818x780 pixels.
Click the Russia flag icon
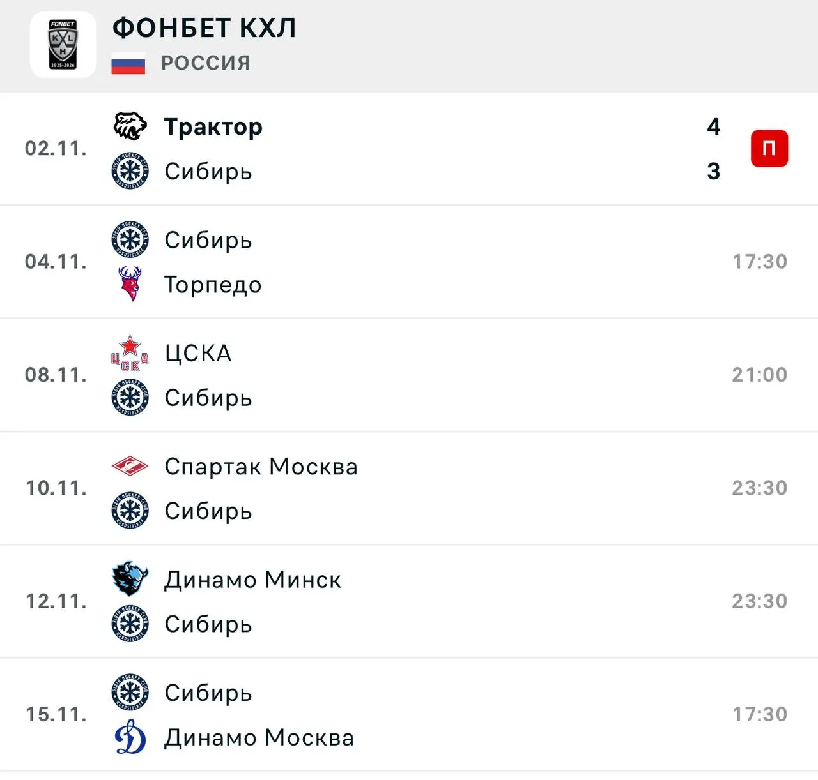point(127,62)
